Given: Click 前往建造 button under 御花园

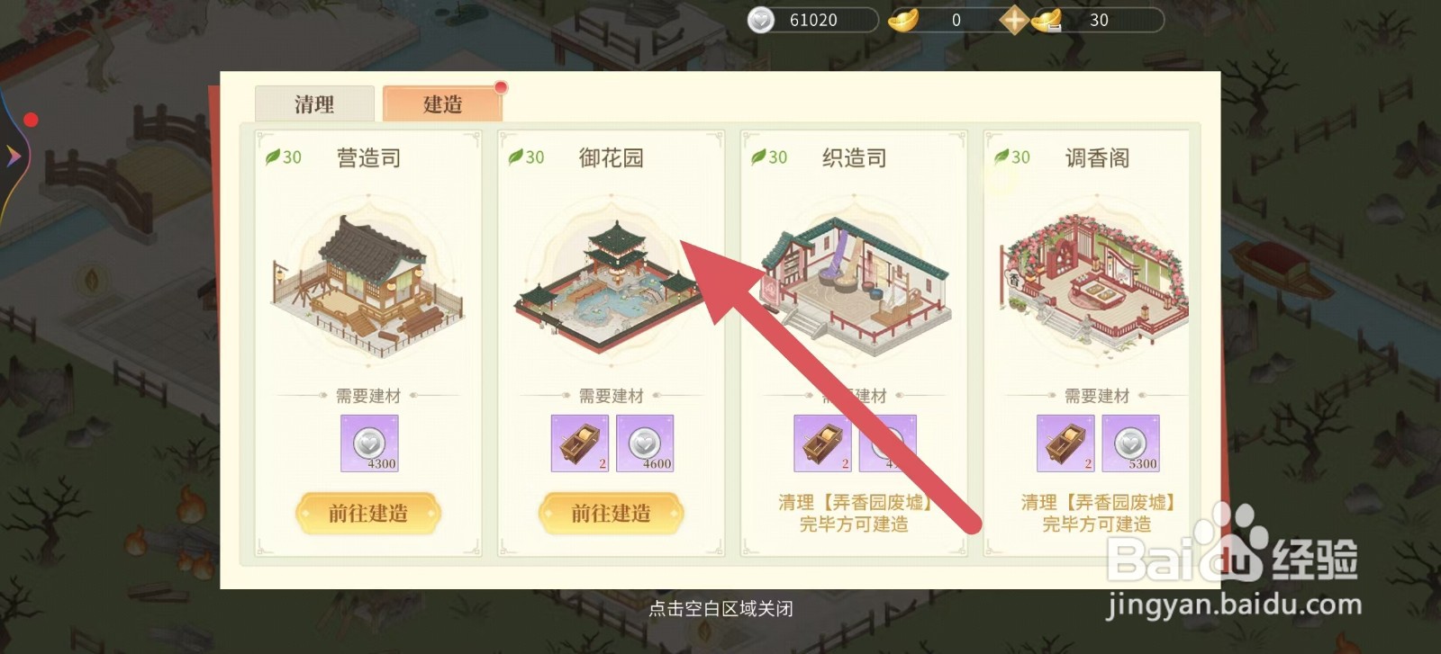Looking at the screenshot, I should [x=611, y=514].
